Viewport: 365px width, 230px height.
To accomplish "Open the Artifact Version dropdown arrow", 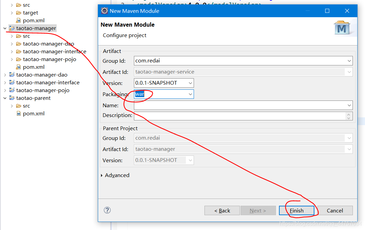I will pos(190,83).
